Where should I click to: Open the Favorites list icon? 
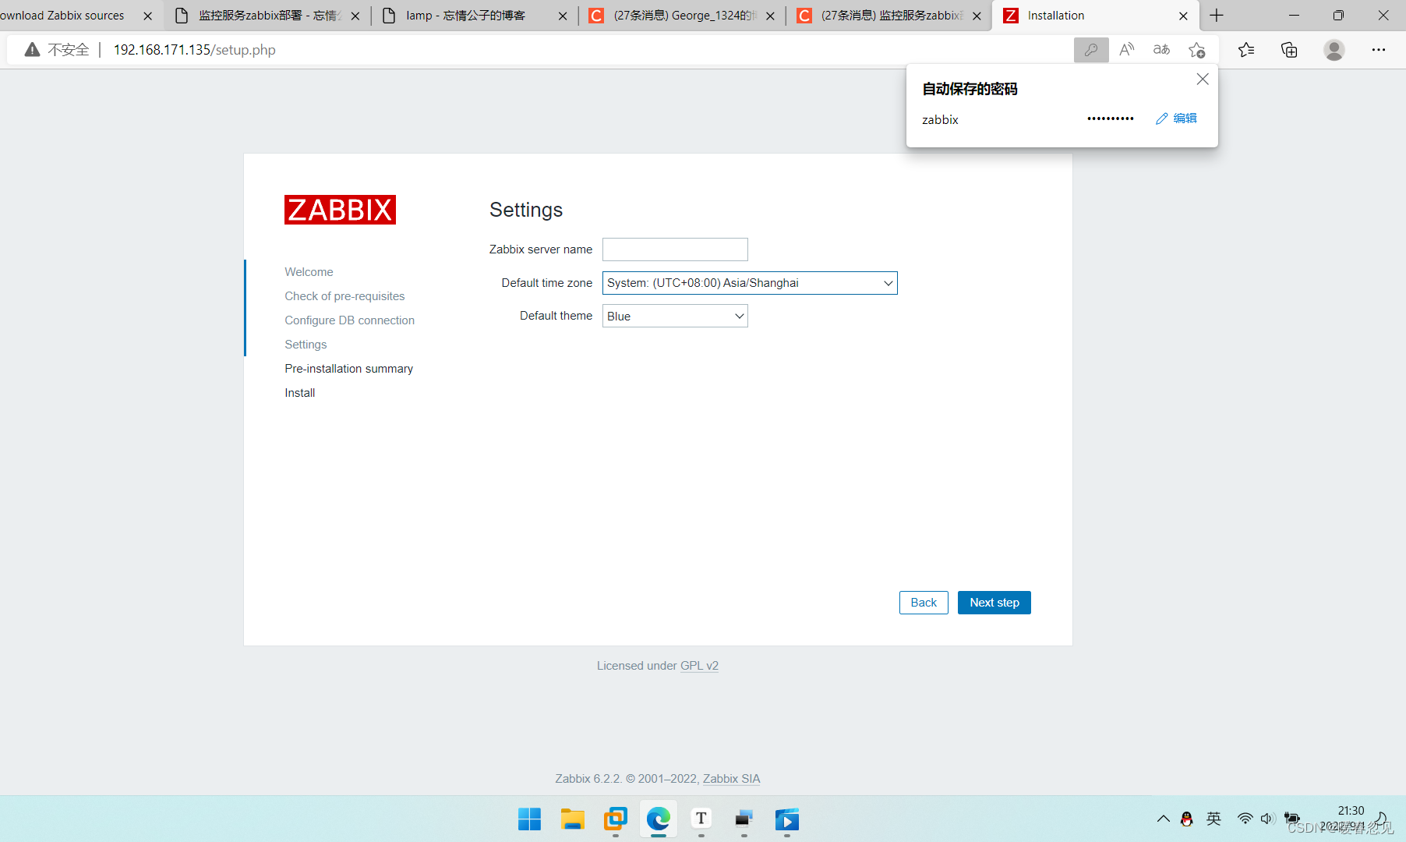1246,50
